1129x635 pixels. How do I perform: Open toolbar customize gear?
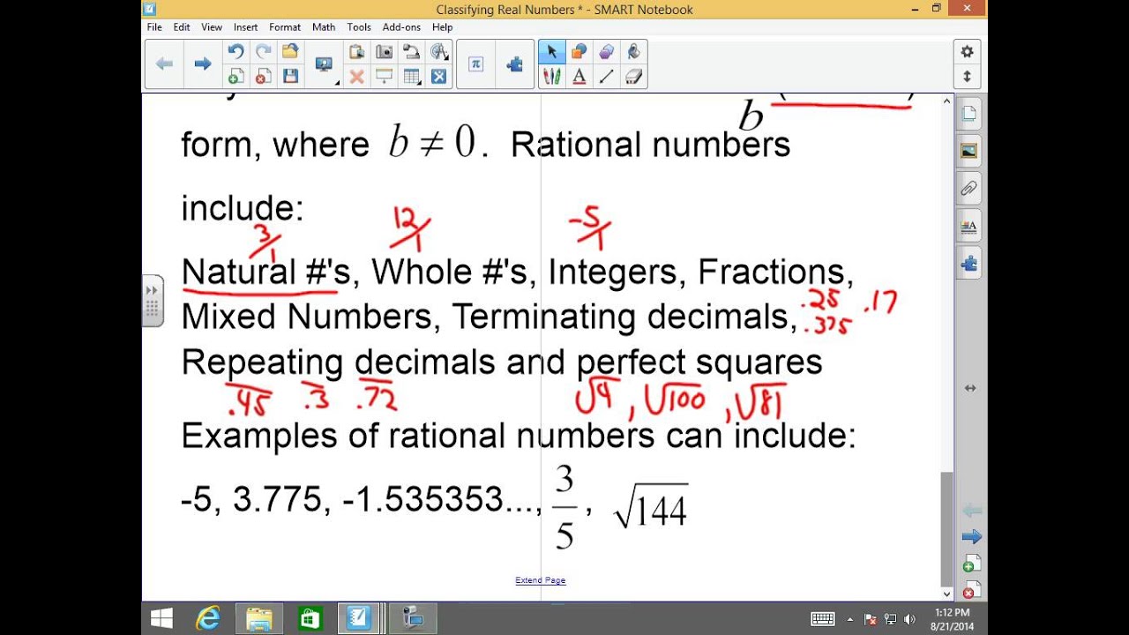[x=968, y=52]
